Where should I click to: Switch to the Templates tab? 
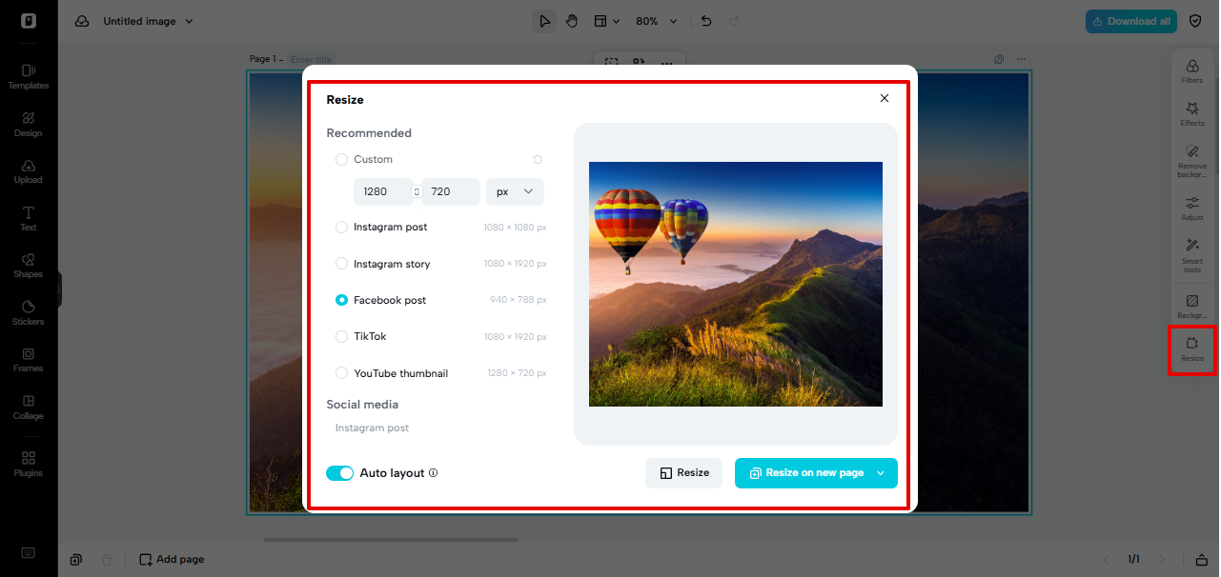click(28, 76)
